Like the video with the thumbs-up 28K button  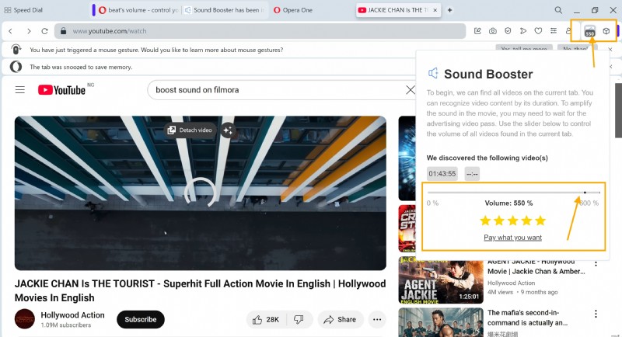tap(266, 320)
